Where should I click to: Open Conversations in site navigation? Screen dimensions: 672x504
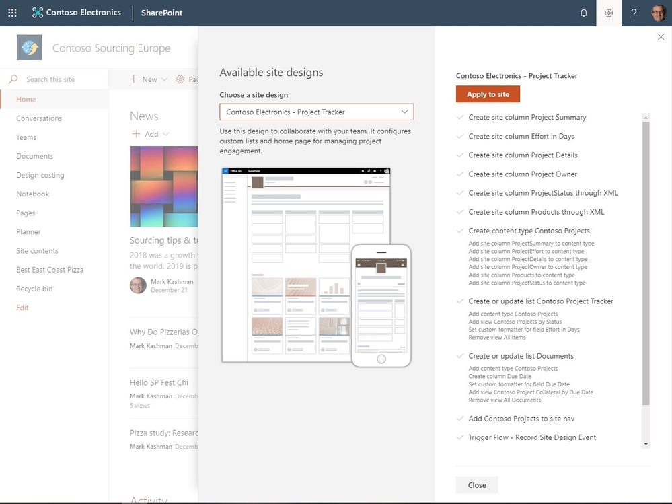(39, 118)
